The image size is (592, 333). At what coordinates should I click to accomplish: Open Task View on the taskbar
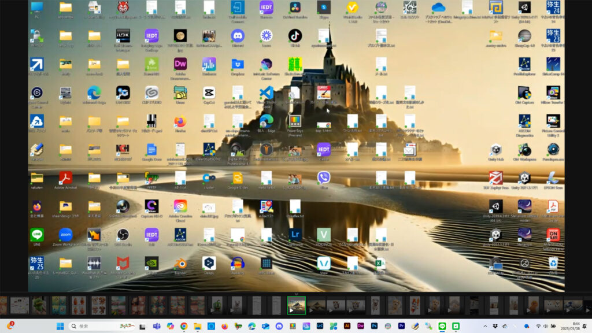[142, 326]
